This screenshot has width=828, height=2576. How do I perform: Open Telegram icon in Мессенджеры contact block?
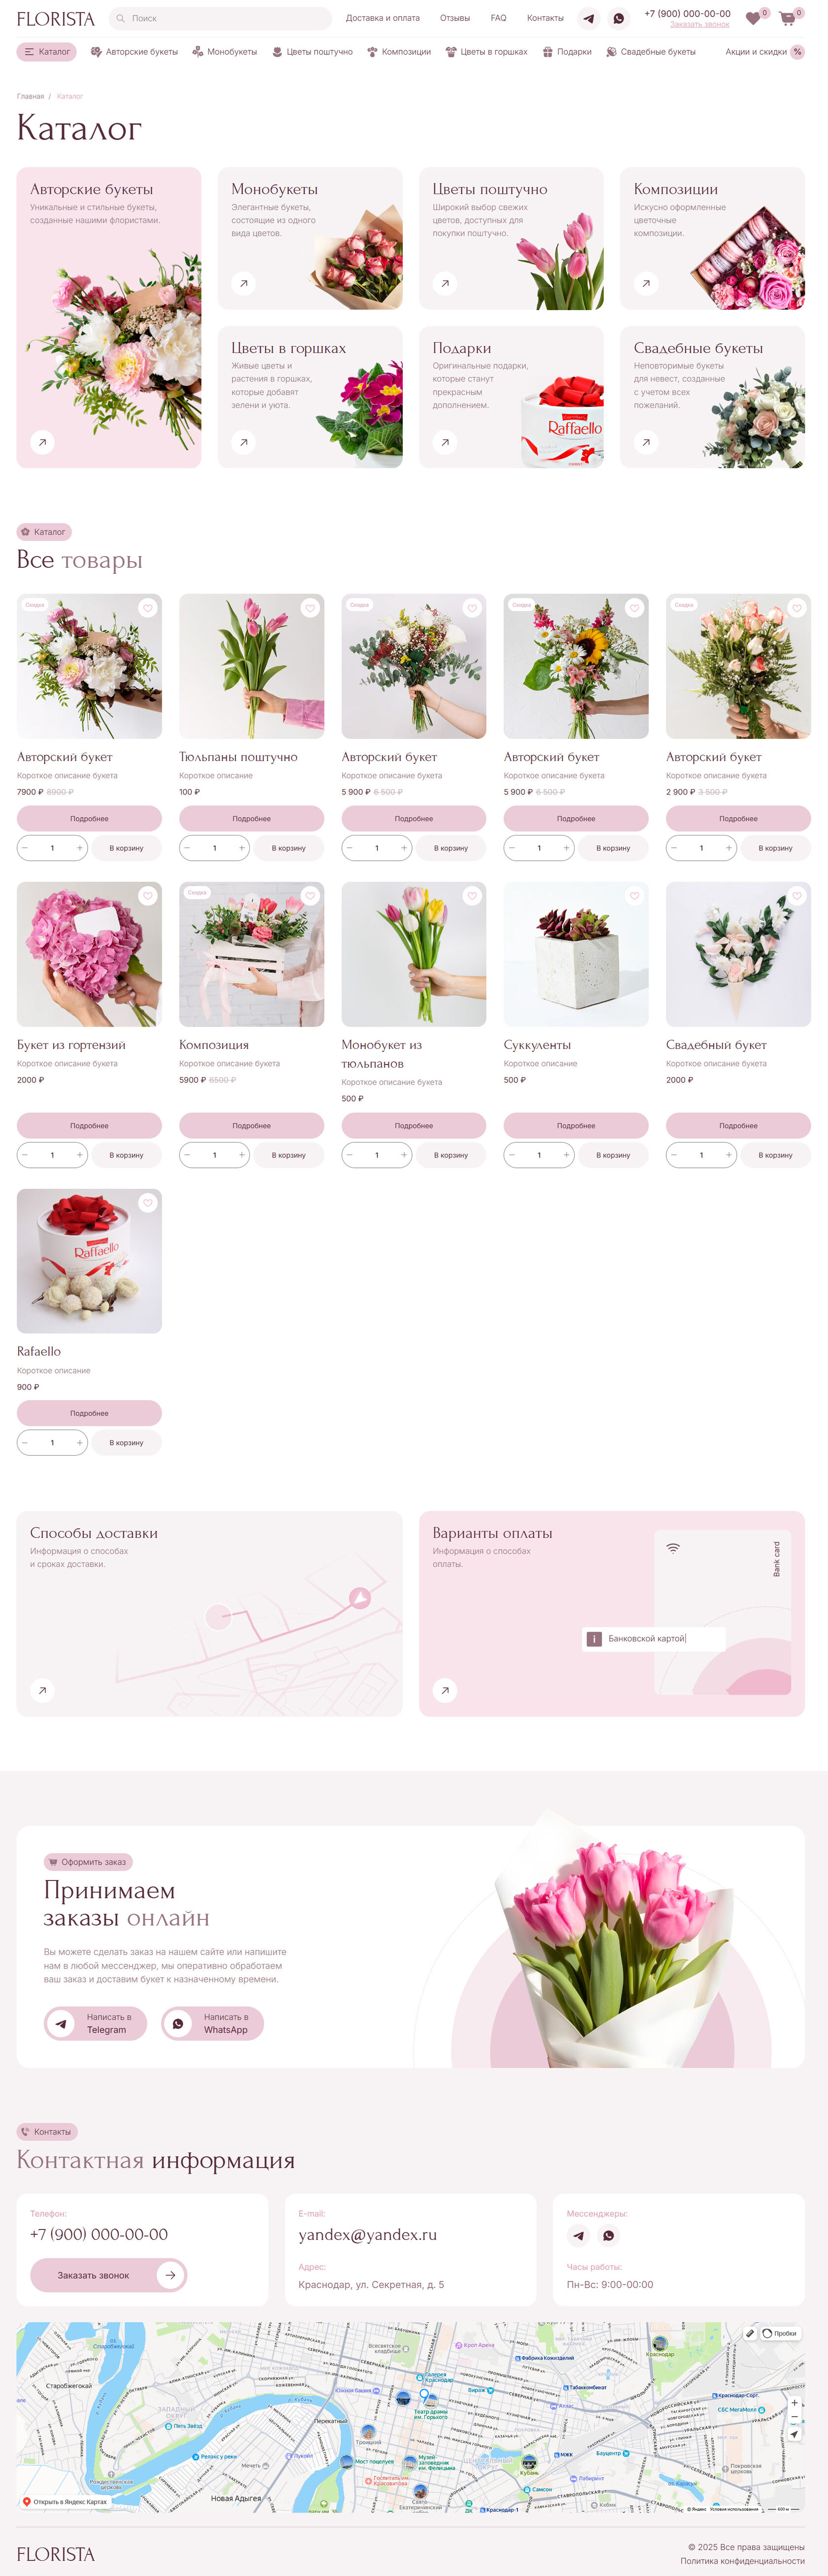pyautogui.click(x=578, y=2235)
